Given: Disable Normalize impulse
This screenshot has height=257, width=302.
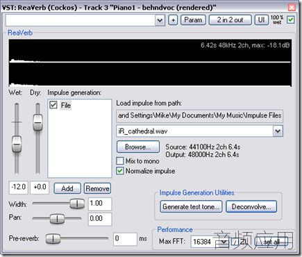Looking at the screenshot, I should (x=120, y=171).
